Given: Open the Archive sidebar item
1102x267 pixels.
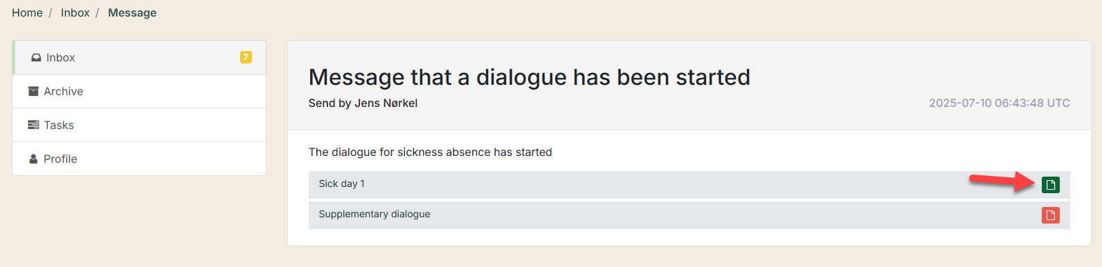Looking at the screenshot, I should [x=139, y=91].
